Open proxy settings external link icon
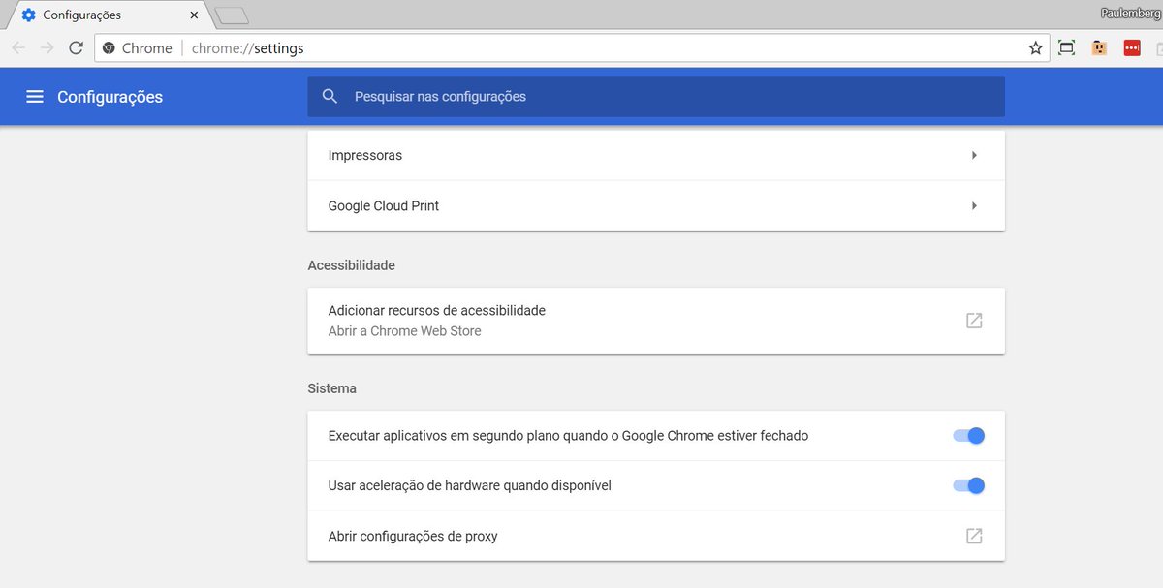 coord(974,536)
